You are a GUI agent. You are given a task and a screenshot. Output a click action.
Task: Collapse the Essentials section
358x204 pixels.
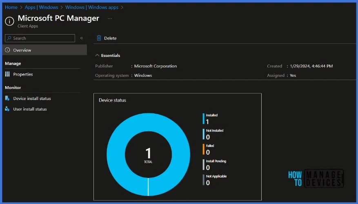pyautogui.click(x=108, y=55)
